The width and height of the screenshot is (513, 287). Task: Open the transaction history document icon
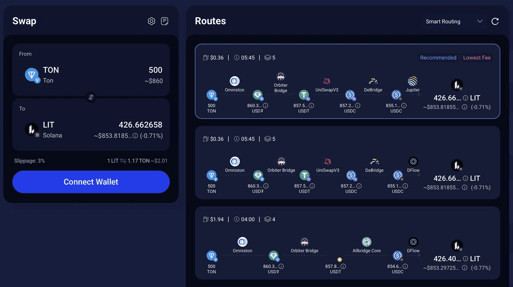(x=165, y=20)
